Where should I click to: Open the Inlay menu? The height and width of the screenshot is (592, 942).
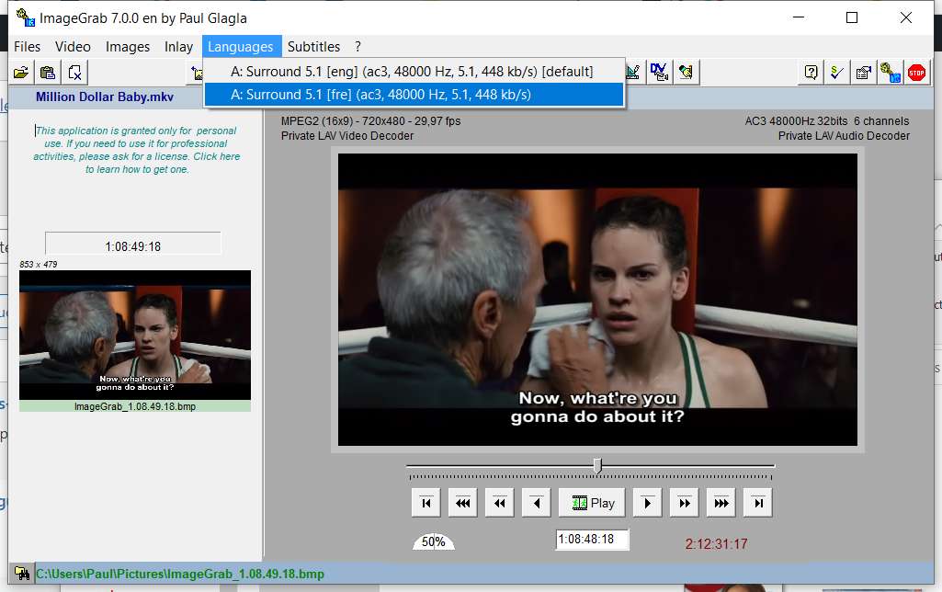point(178,47)
